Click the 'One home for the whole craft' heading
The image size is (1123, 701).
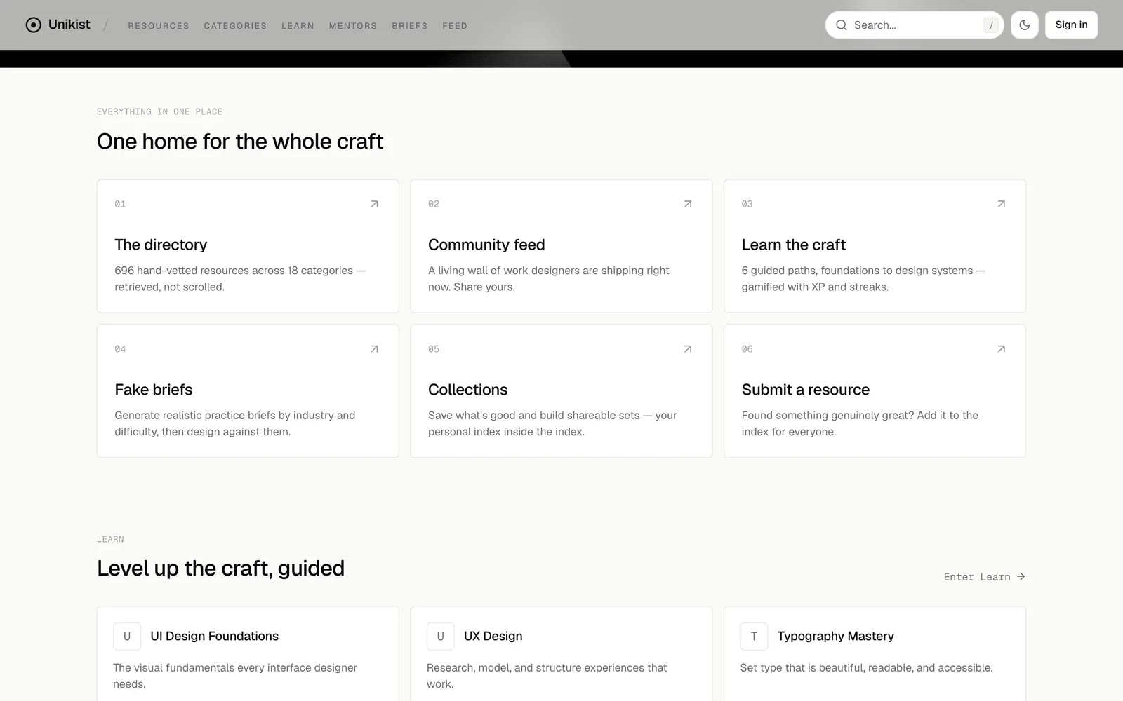240,142
